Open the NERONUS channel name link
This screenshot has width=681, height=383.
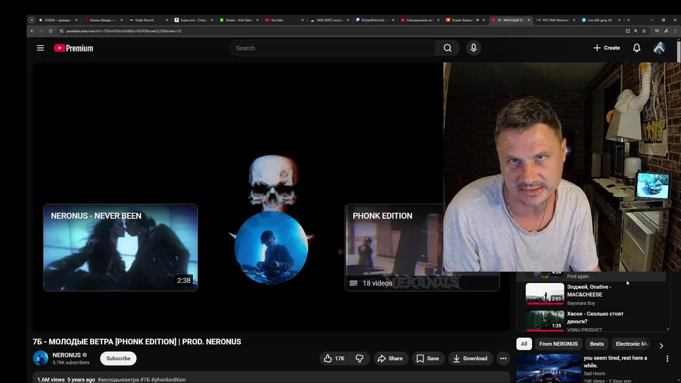tap(67, 355)
